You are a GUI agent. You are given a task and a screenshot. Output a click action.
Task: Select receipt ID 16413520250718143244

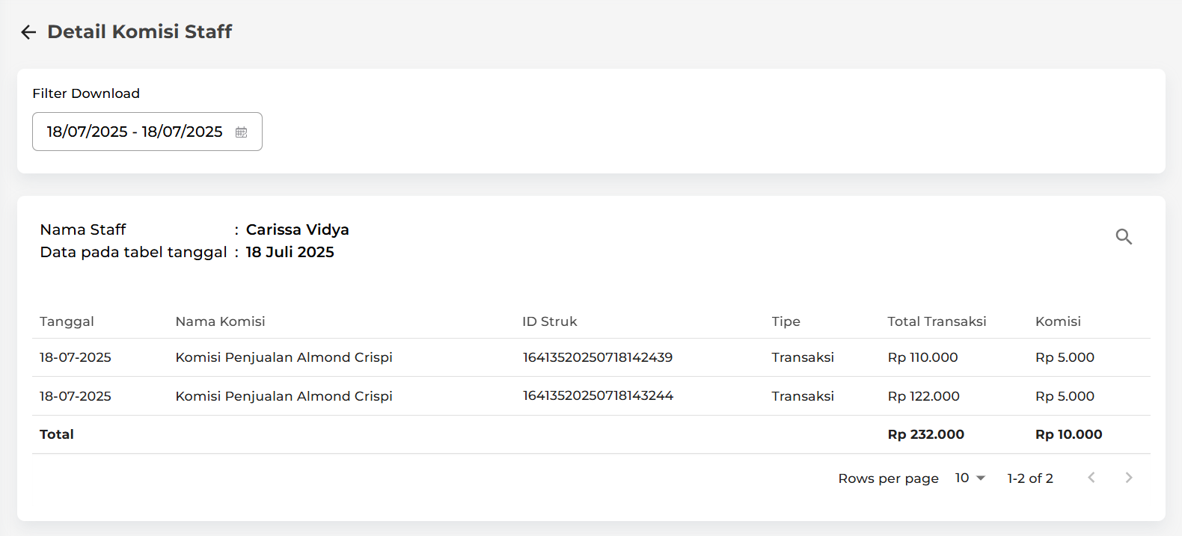click(x=598, y=395)
